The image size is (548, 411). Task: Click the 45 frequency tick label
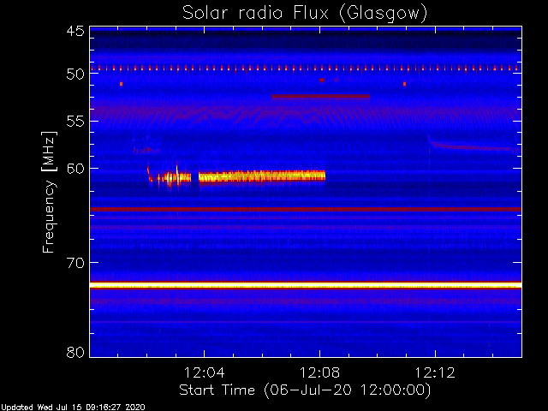click(x=75, y=31)
